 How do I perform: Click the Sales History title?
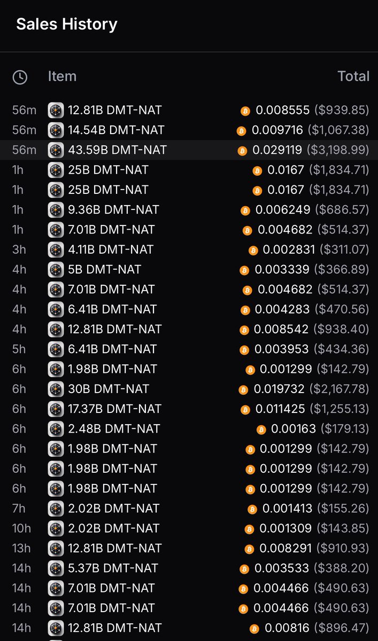[67, 24]
